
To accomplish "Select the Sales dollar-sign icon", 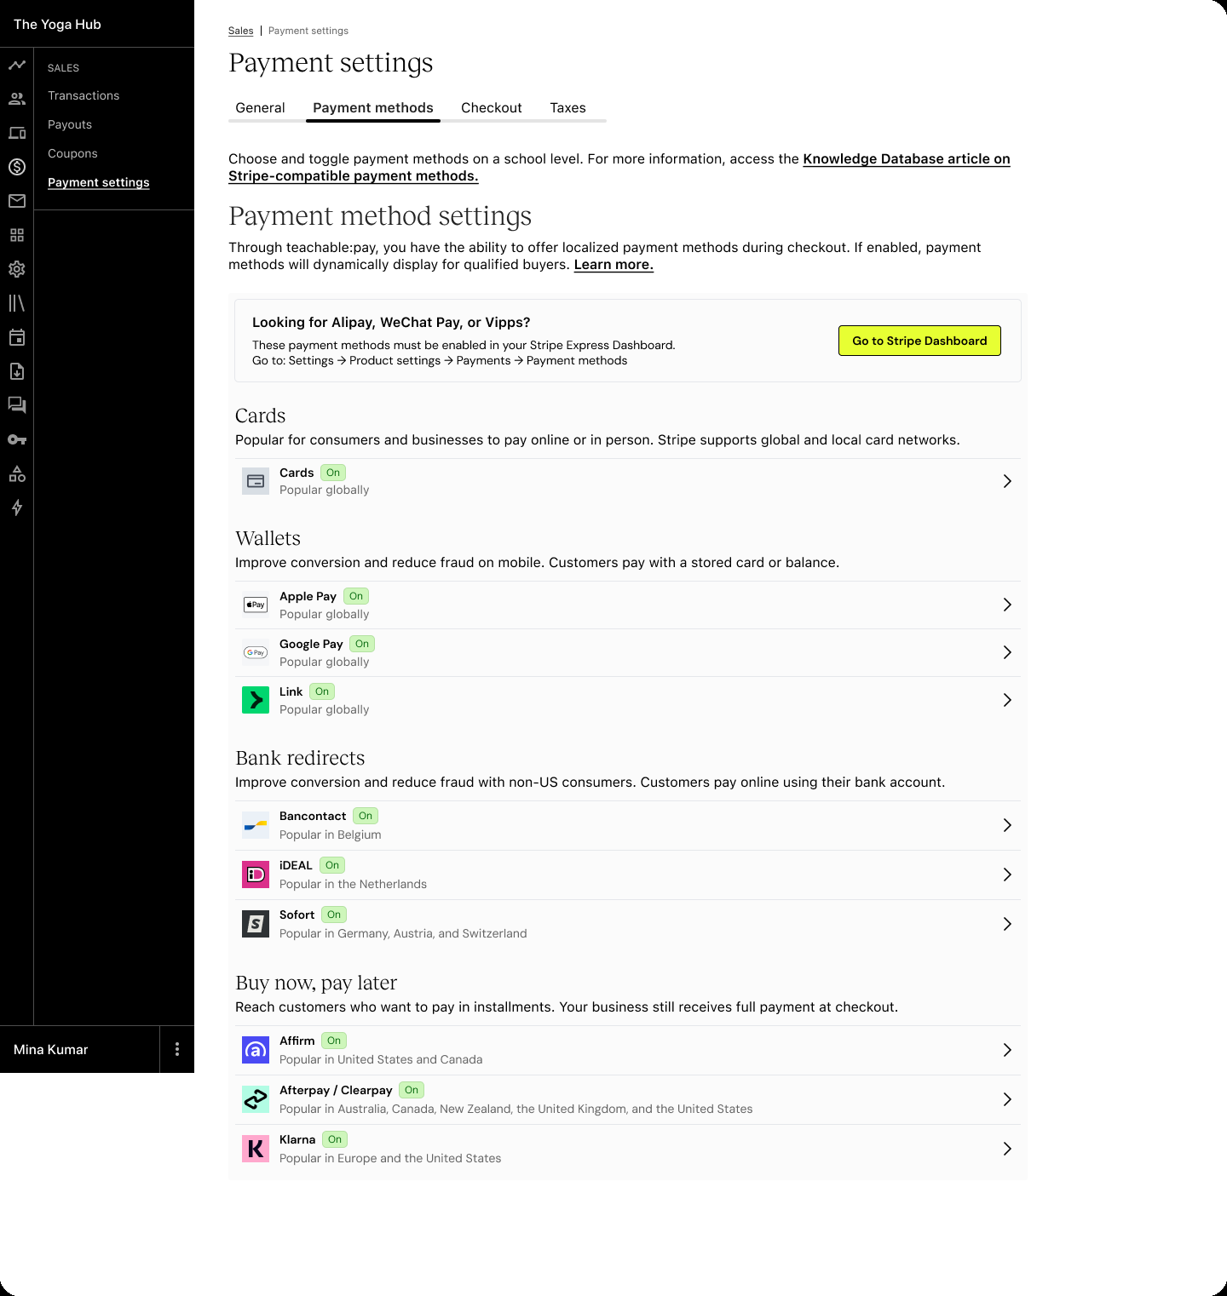I will point(17,167).
